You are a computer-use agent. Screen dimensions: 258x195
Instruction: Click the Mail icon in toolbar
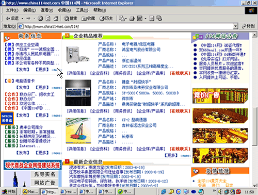pos(122,19)
